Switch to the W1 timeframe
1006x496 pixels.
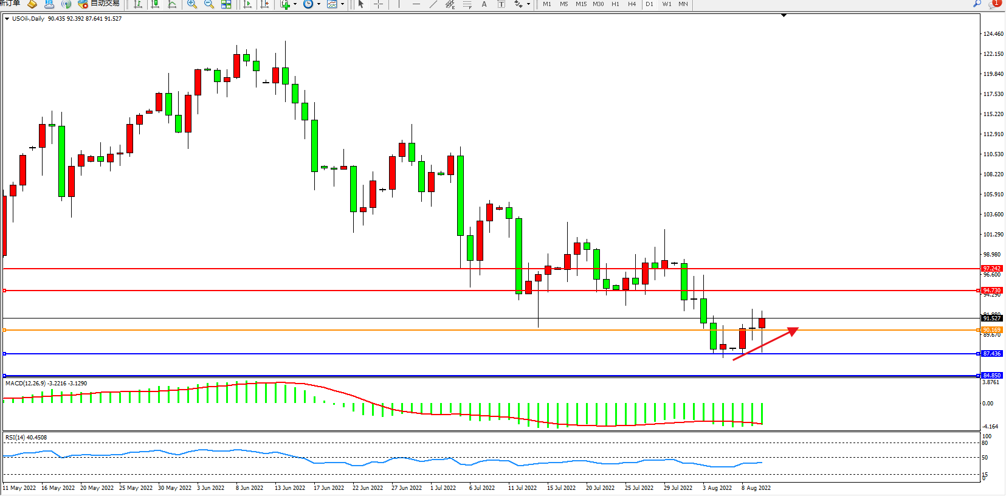click(x=666, y=4)
